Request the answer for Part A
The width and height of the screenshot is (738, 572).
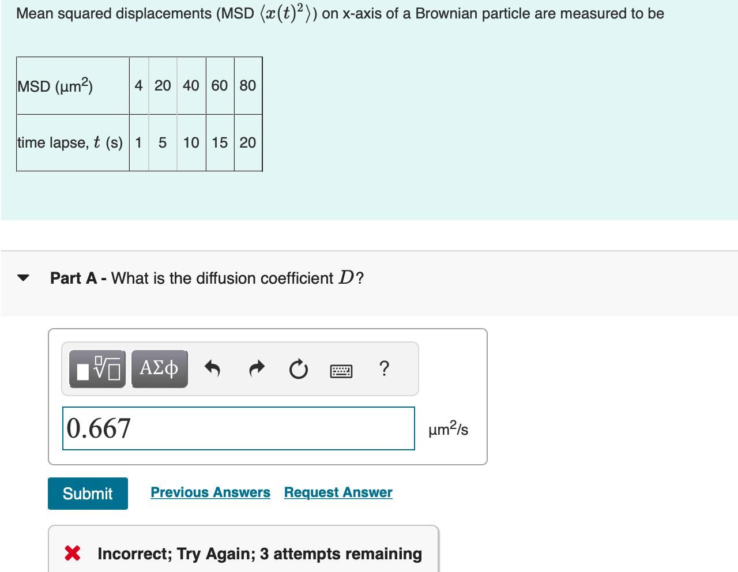click(338, 492)
